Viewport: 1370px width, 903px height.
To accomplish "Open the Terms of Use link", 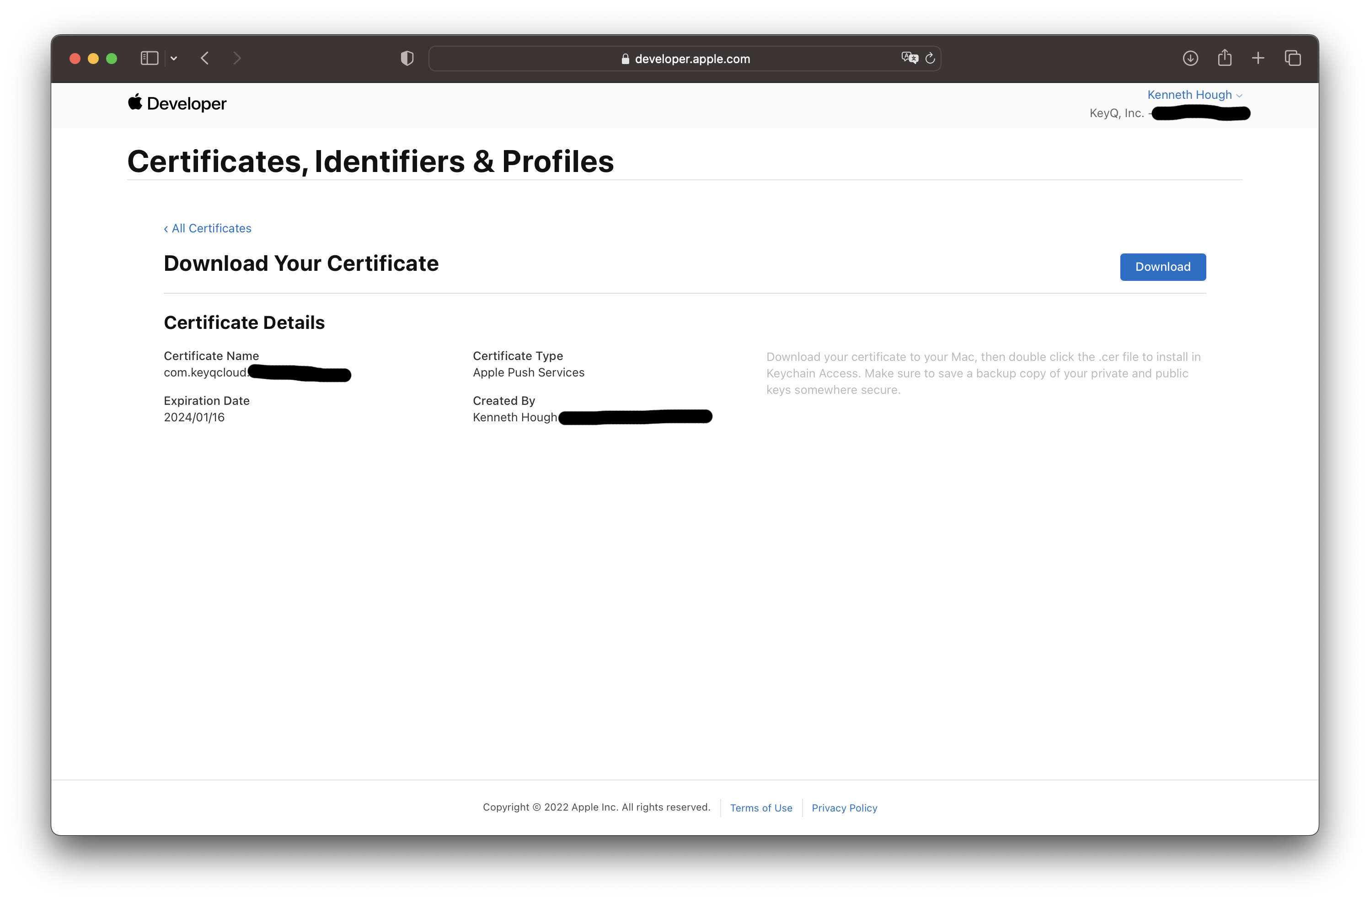I will coord(760,808).
